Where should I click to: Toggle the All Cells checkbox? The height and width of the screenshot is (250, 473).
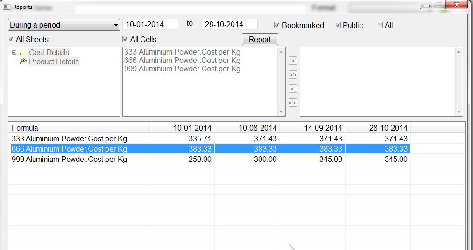125,39
